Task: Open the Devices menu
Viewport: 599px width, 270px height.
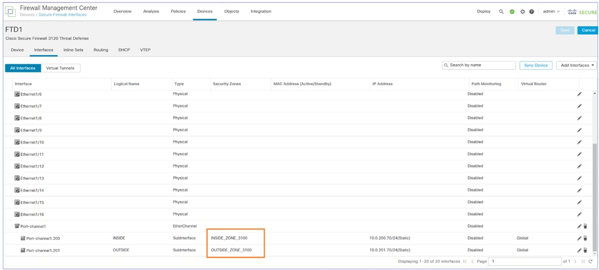Action: 205,11
